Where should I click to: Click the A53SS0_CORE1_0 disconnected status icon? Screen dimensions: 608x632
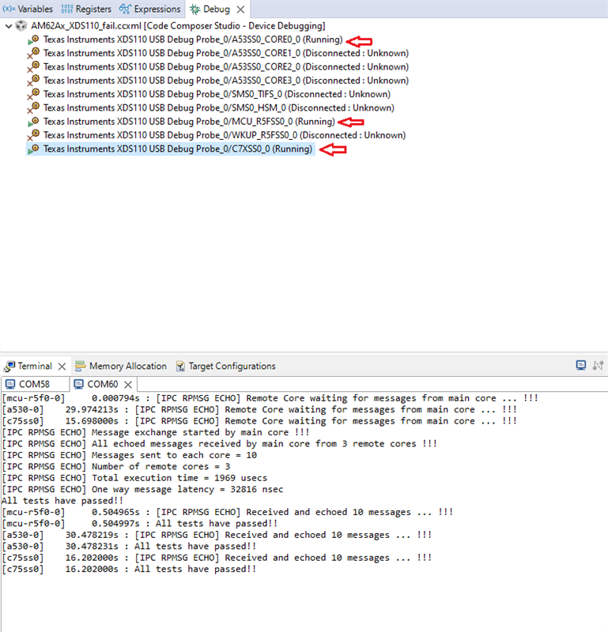[x=33, y=54]
